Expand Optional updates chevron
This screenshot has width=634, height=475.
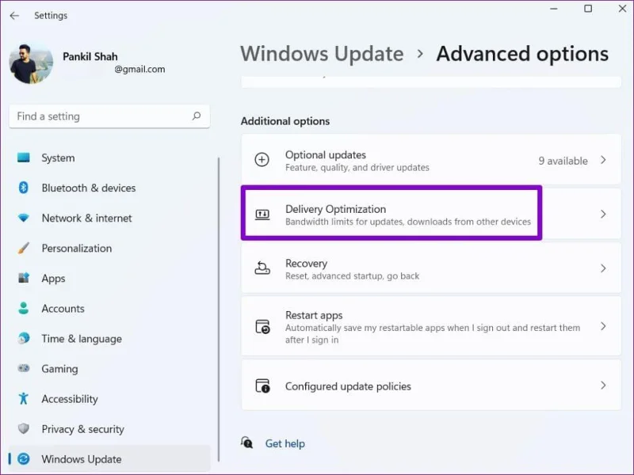[x=603, y=160]
